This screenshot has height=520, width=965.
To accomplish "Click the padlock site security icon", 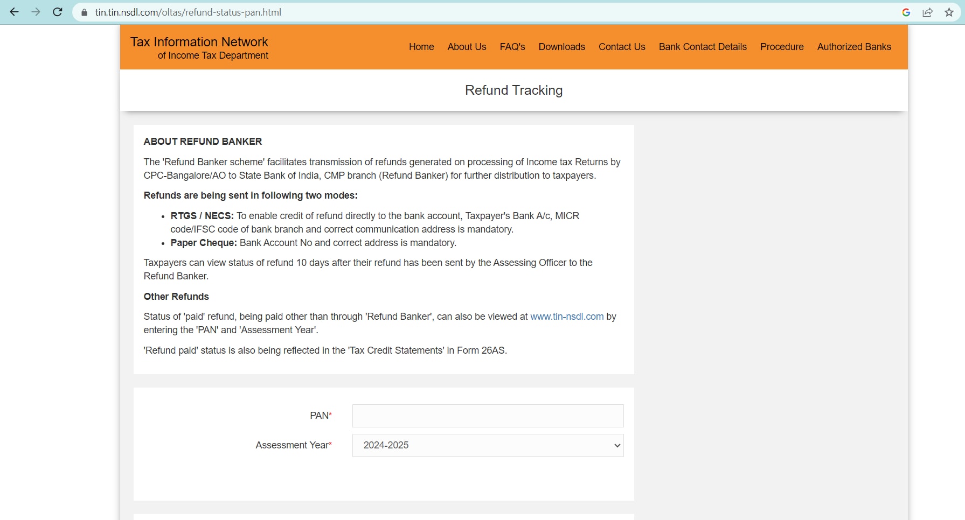I will (x=84, y=12).
